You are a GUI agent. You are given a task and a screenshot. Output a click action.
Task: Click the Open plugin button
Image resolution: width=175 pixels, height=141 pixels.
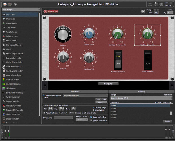(x=168, y=95)
